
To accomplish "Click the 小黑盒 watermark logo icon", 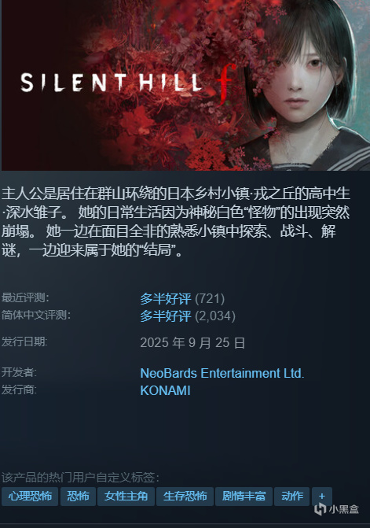I will click(x=320, y=509).
